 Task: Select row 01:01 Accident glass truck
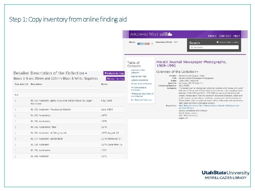[x=69, y=102]
